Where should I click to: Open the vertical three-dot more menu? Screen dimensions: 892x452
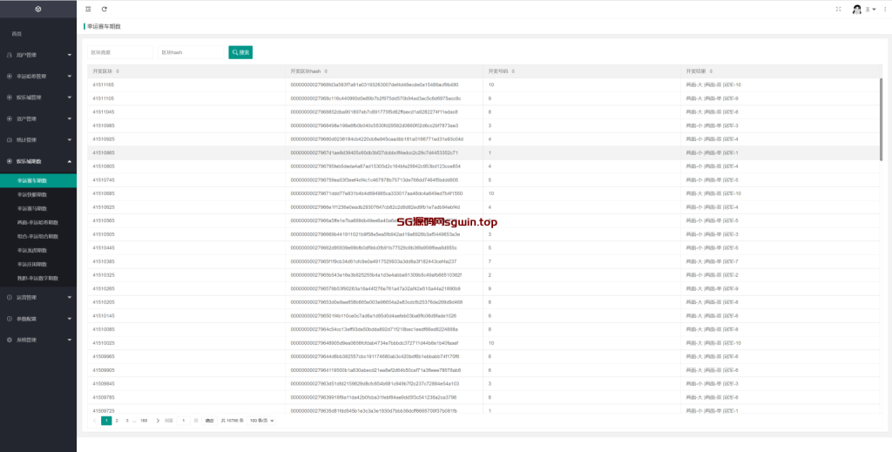[x=883, y=9]
